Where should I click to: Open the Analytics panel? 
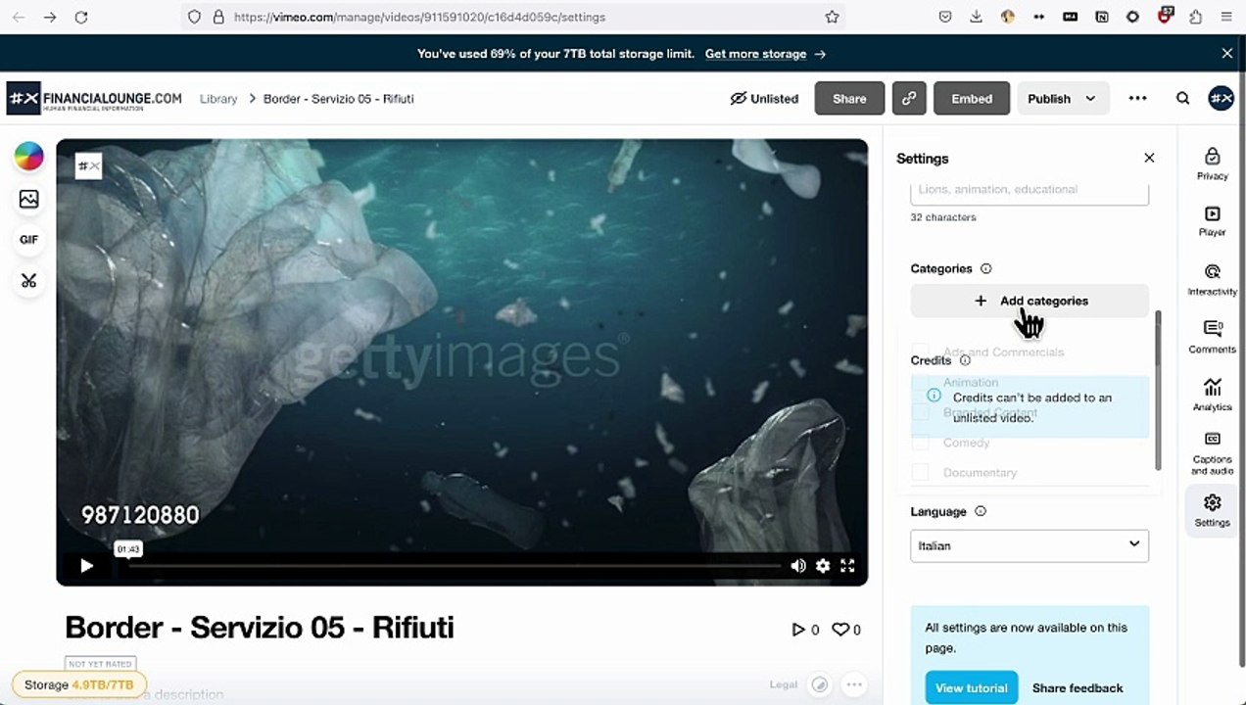click(1212, 395)
